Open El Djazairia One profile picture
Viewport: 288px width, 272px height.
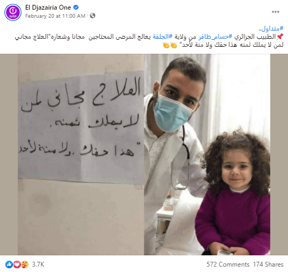coord(13,12)
